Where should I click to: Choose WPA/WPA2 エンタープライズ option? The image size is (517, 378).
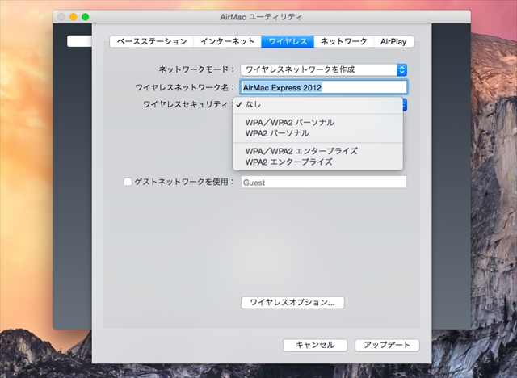point(317,151)
